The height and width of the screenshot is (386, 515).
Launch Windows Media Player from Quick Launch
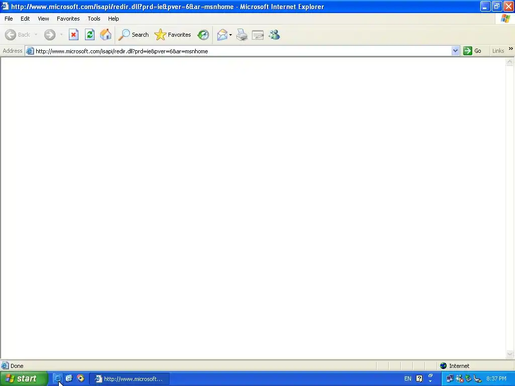point(80,378)
